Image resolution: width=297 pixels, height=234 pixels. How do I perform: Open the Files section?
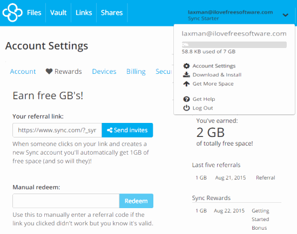click(x=34, y=13)
